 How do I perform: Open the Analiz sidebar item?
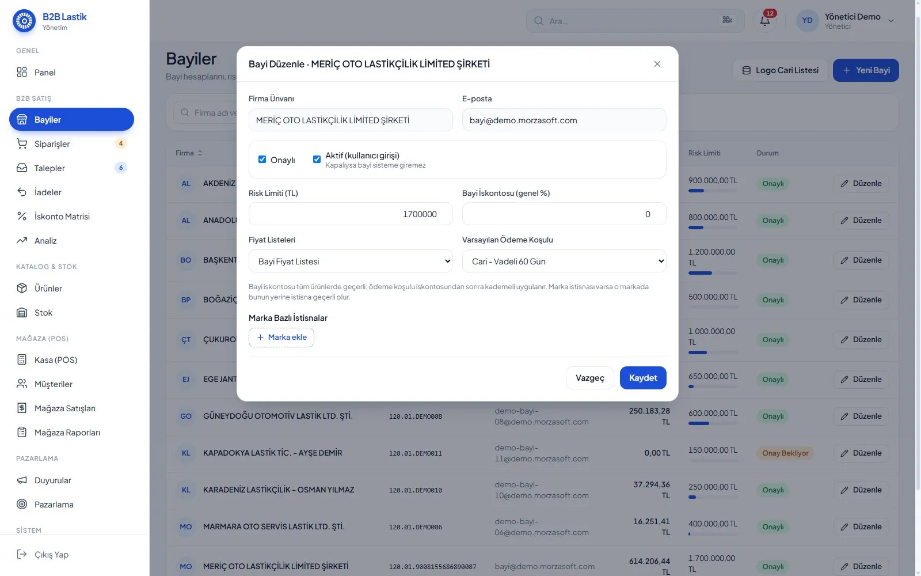[x=71, y=241]
